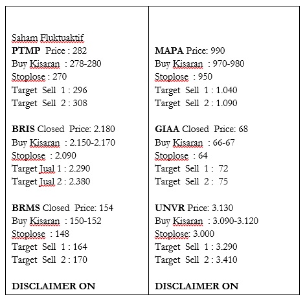Click the Saham Fluktuaktif heading
The height and width of the screenshot is (299, 305).
48,38
